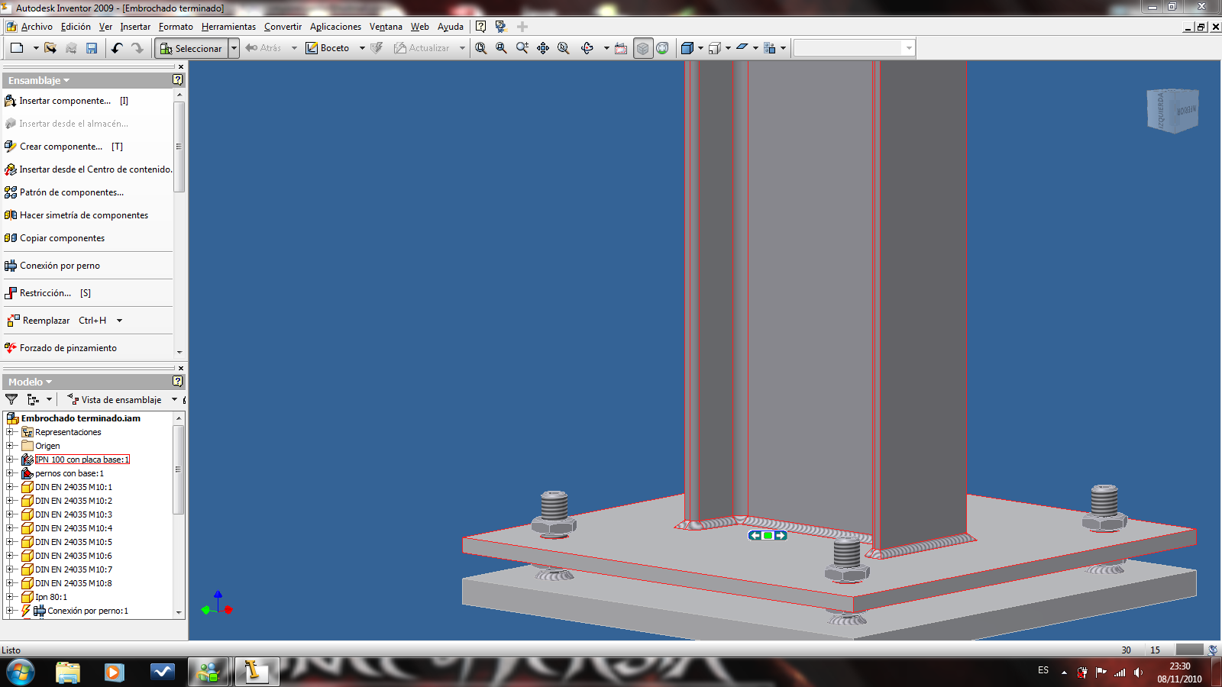Click the Zoom Window icon

501,48
